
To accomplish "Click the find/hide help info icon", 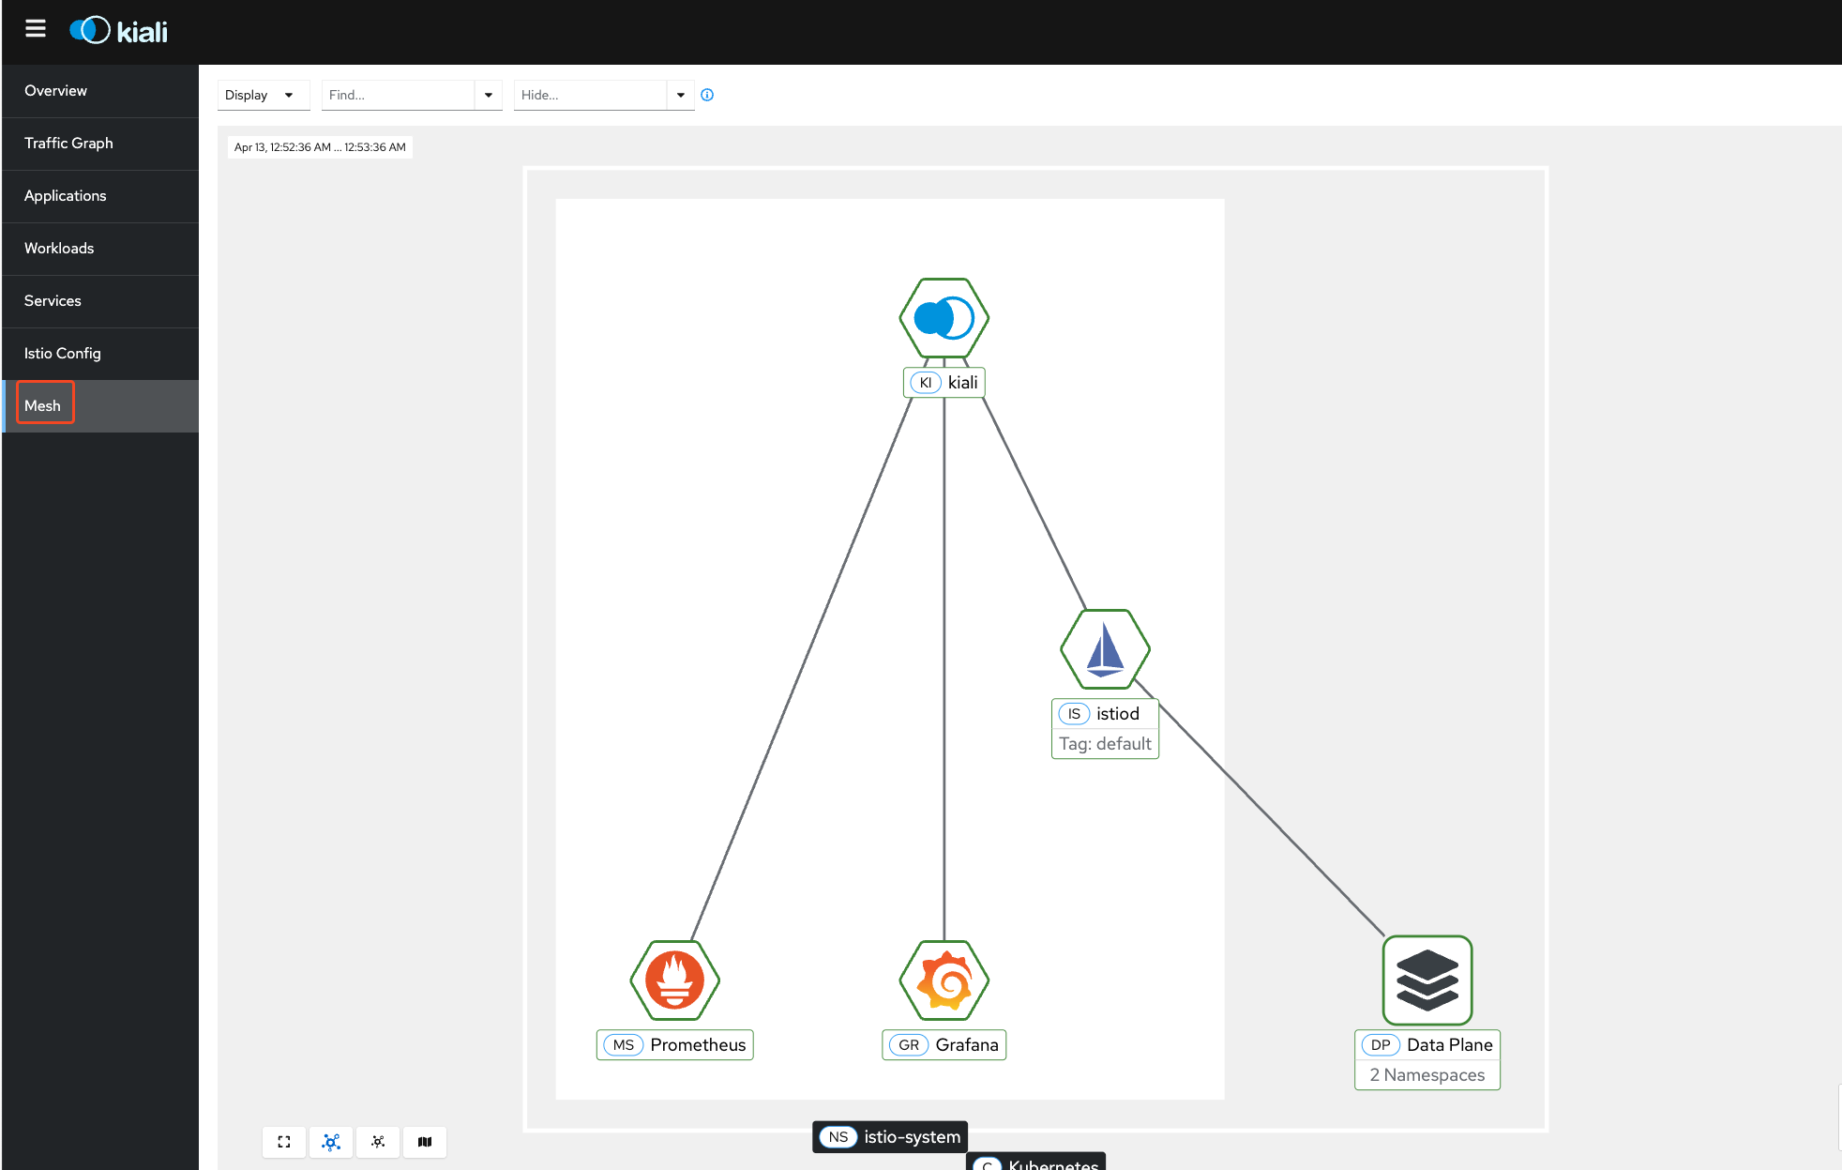I will [707, 95].
